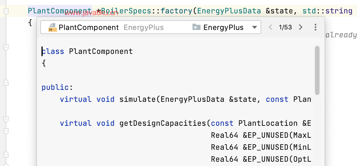This screenshot has height=166, width=357.
Task: Select the PlantComponent entry in the combo box
Action: point(89,27)
